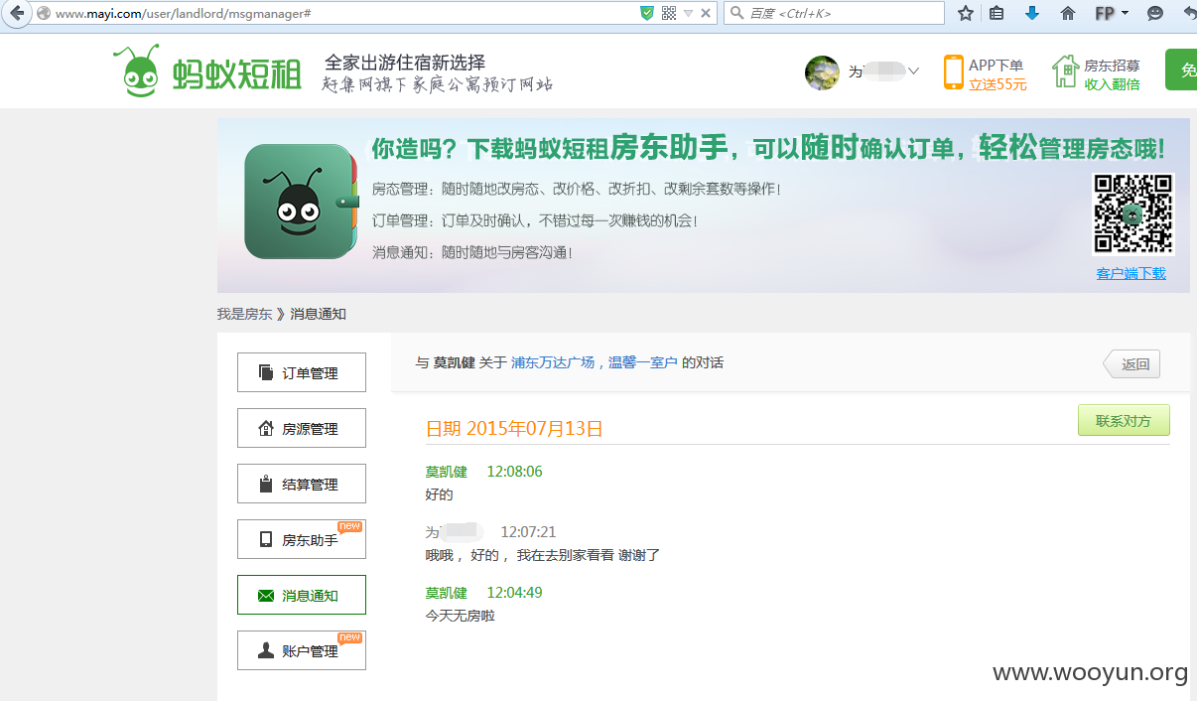Click the green house 房东招募 icon

pyautogui.click(x=1065, y=72)
